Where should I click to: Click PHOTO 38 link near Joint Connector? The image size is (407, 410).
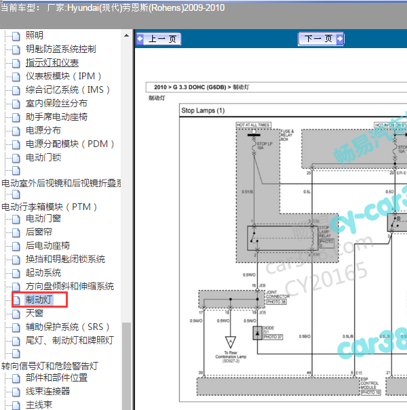[x=276, y=302]
